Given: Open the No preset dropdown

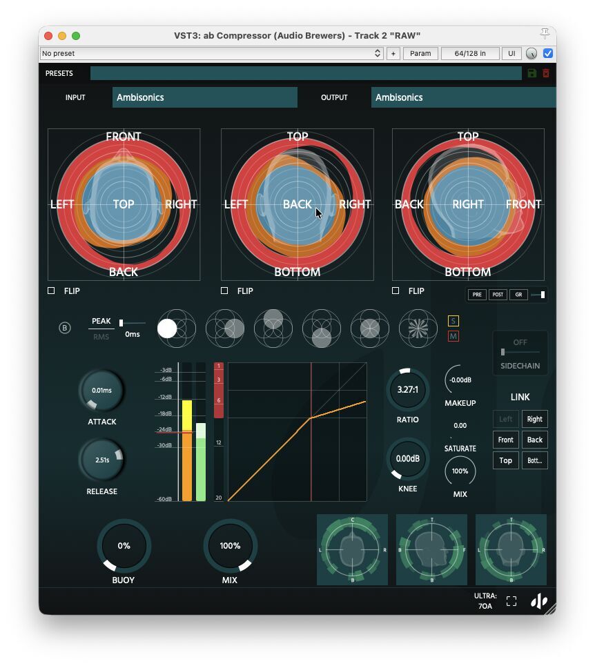Looking at the screenshot, I should coord(211,54).
